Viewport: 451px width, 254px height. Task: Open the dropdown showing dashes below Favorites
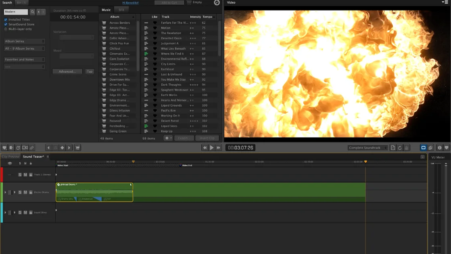pos(25,67)
